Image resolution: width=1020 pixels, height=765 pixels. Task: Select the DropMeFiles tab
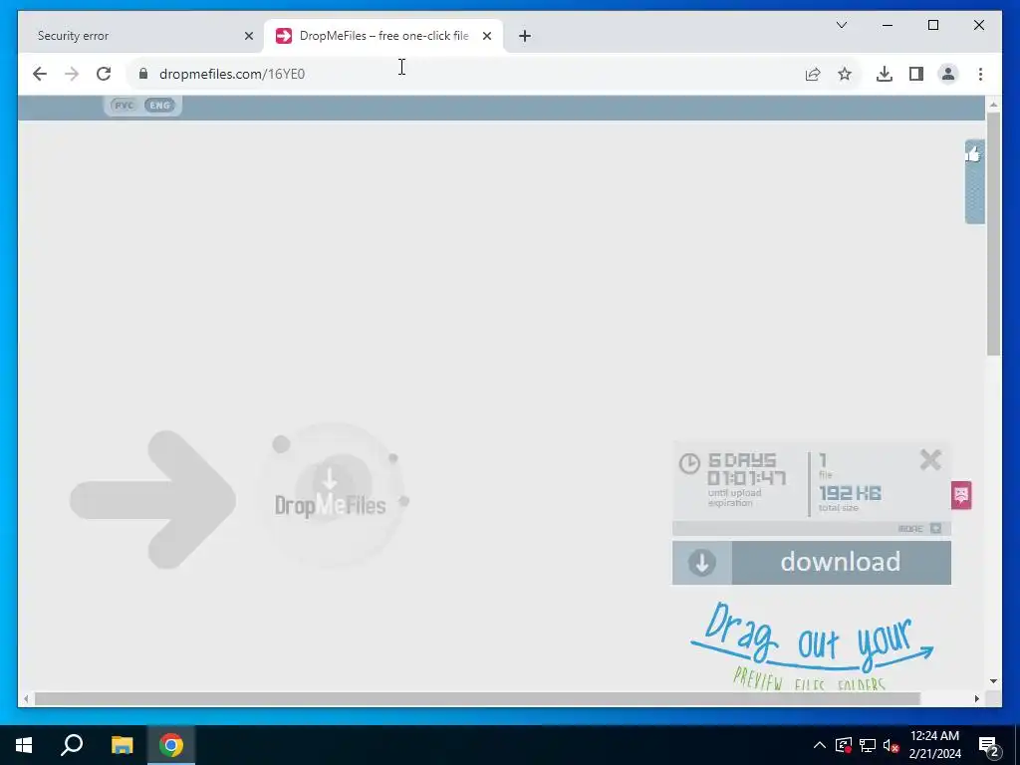click(383, 36)
